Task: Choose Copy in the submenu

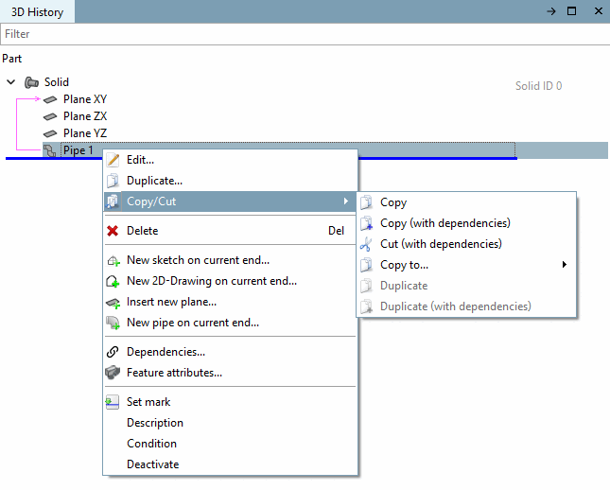Action: tap(466, 202)
